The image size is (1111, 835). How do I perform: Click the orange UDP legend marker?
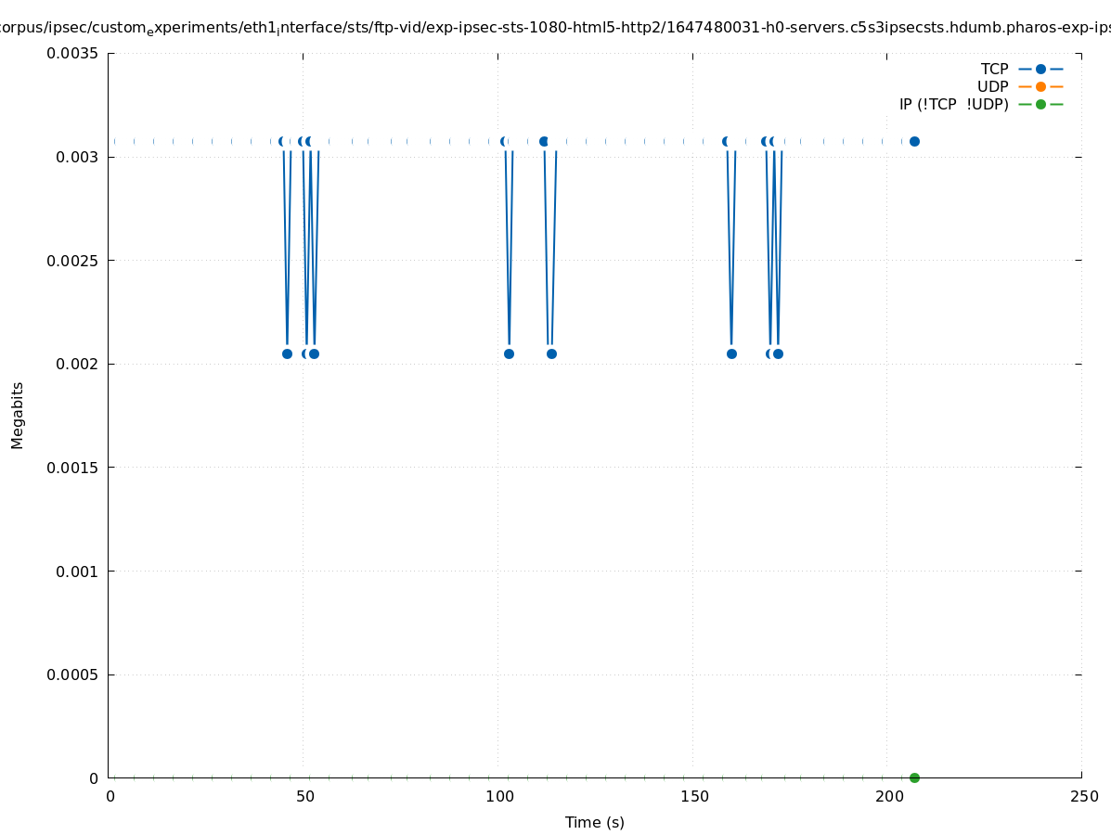tap(1040, 87)
